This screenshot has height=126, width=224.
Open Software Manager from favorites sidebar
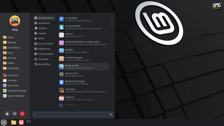pos(15,91)
